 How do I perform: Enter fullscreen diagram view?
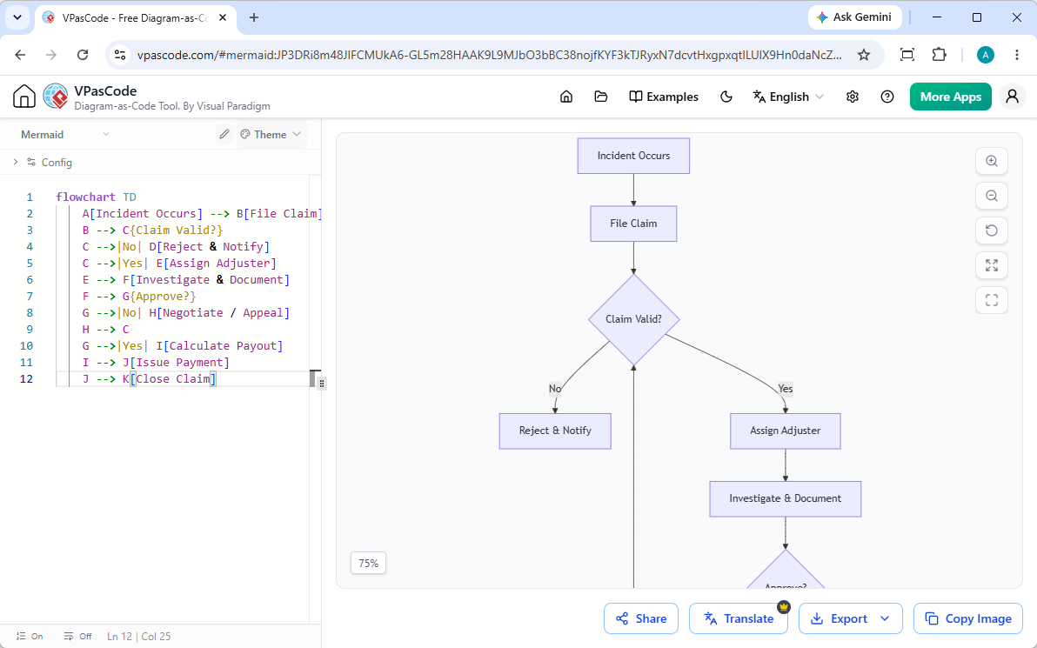(992, 300)
